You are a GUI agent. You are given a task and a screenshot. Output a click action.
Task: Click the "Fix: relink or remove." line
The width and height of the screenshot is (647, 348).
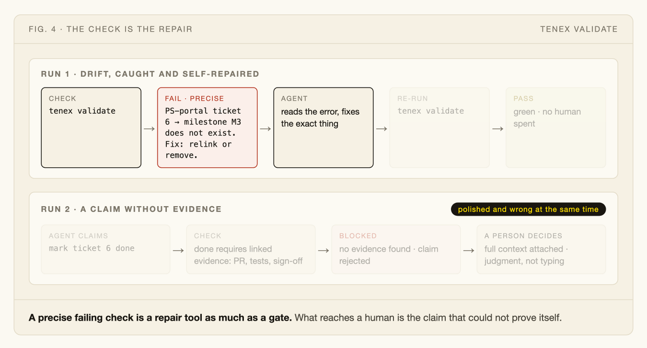[198, 149]
